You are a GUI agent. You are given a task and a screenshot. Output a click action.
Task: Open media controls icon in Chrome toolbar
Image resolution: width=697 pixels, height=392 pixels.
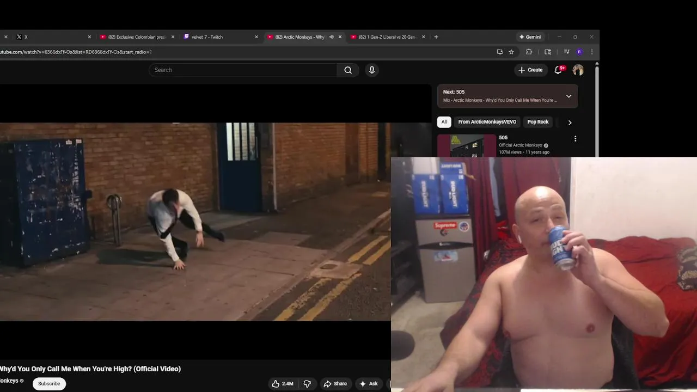click(x=566, y=52)
